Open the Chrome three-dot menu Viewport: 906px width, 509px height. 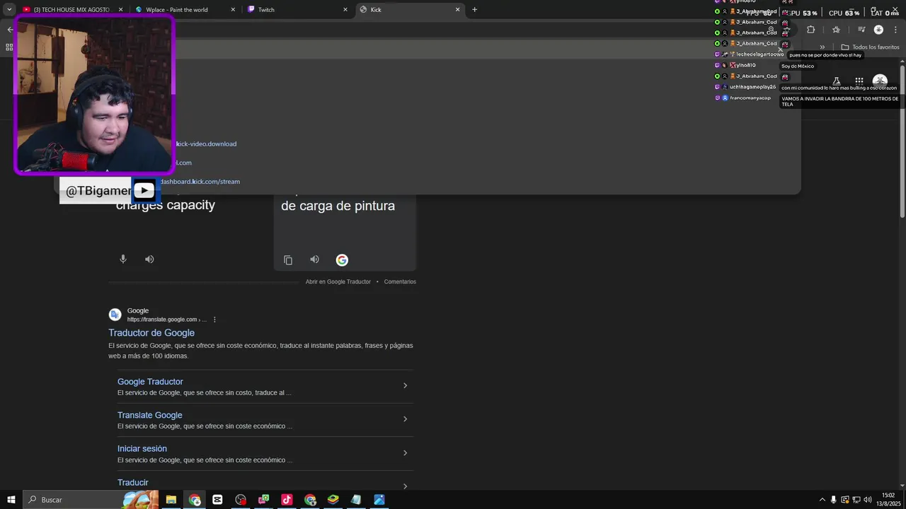pyautogui.click(x=895, y=30)
